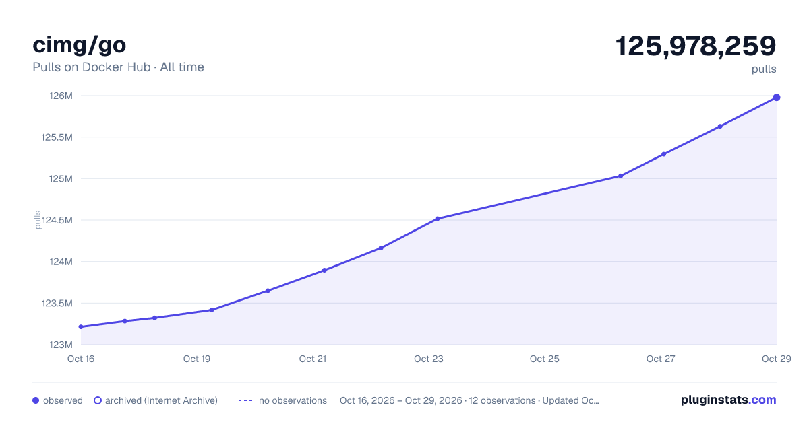Select the data point above Oct 21
The image size is (809, 424).
[x=324, y=271]
